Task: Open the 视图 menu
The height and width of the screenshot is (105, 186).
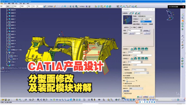Action: (x=13, y=3)
